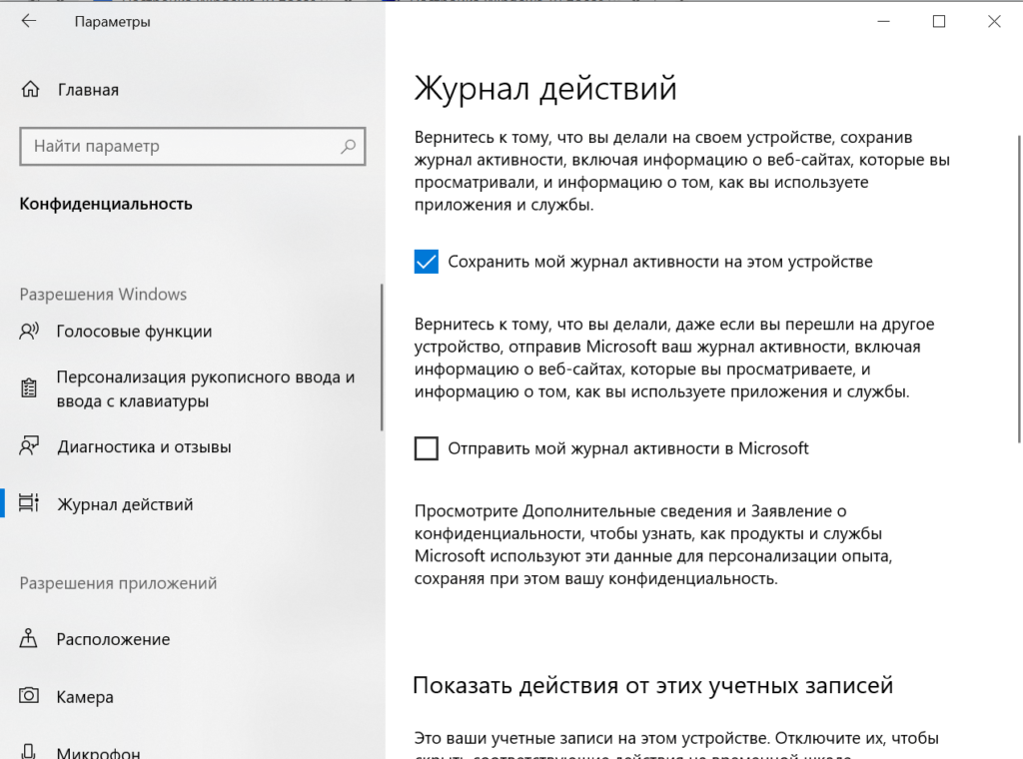The image size is (1023, 759).
Task: Maximize the Параметры window
Action: (939, 22)
